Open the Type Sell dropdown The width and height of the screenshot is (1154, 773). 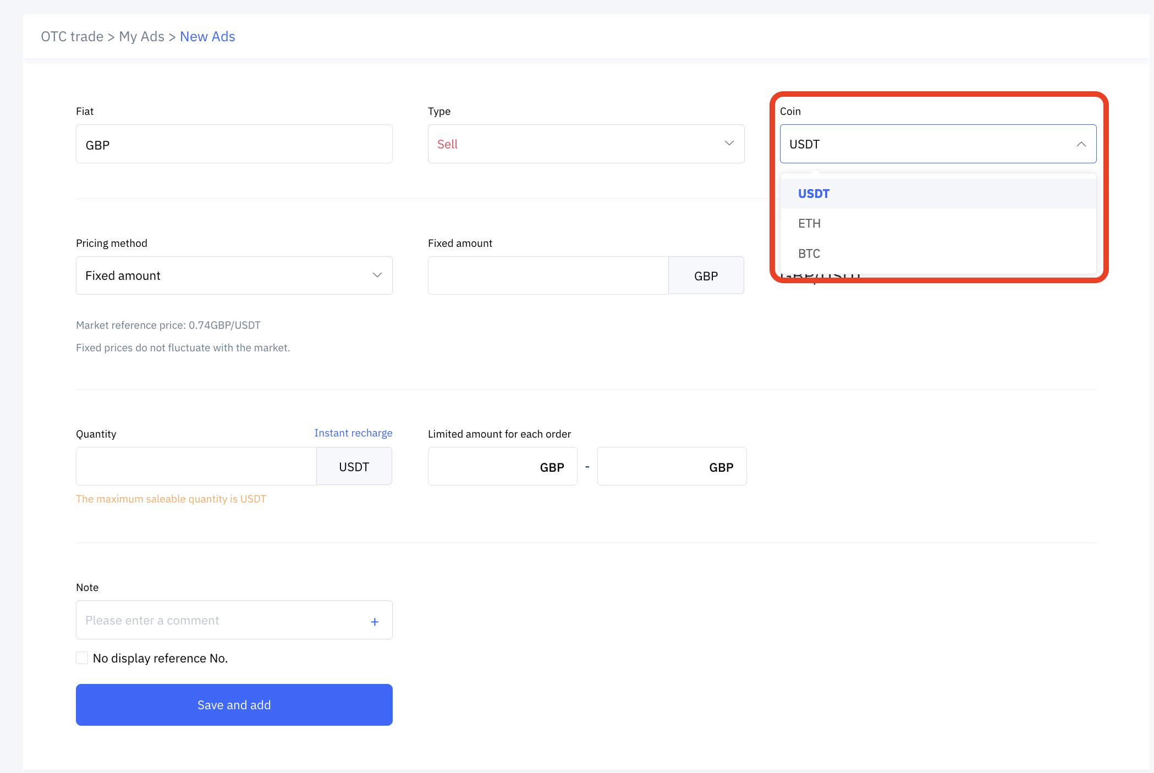585,144
